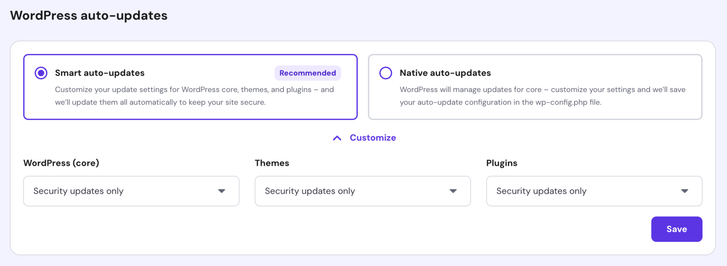
Task: Click the Smart auto-updates description text
Action: [194, 96]
